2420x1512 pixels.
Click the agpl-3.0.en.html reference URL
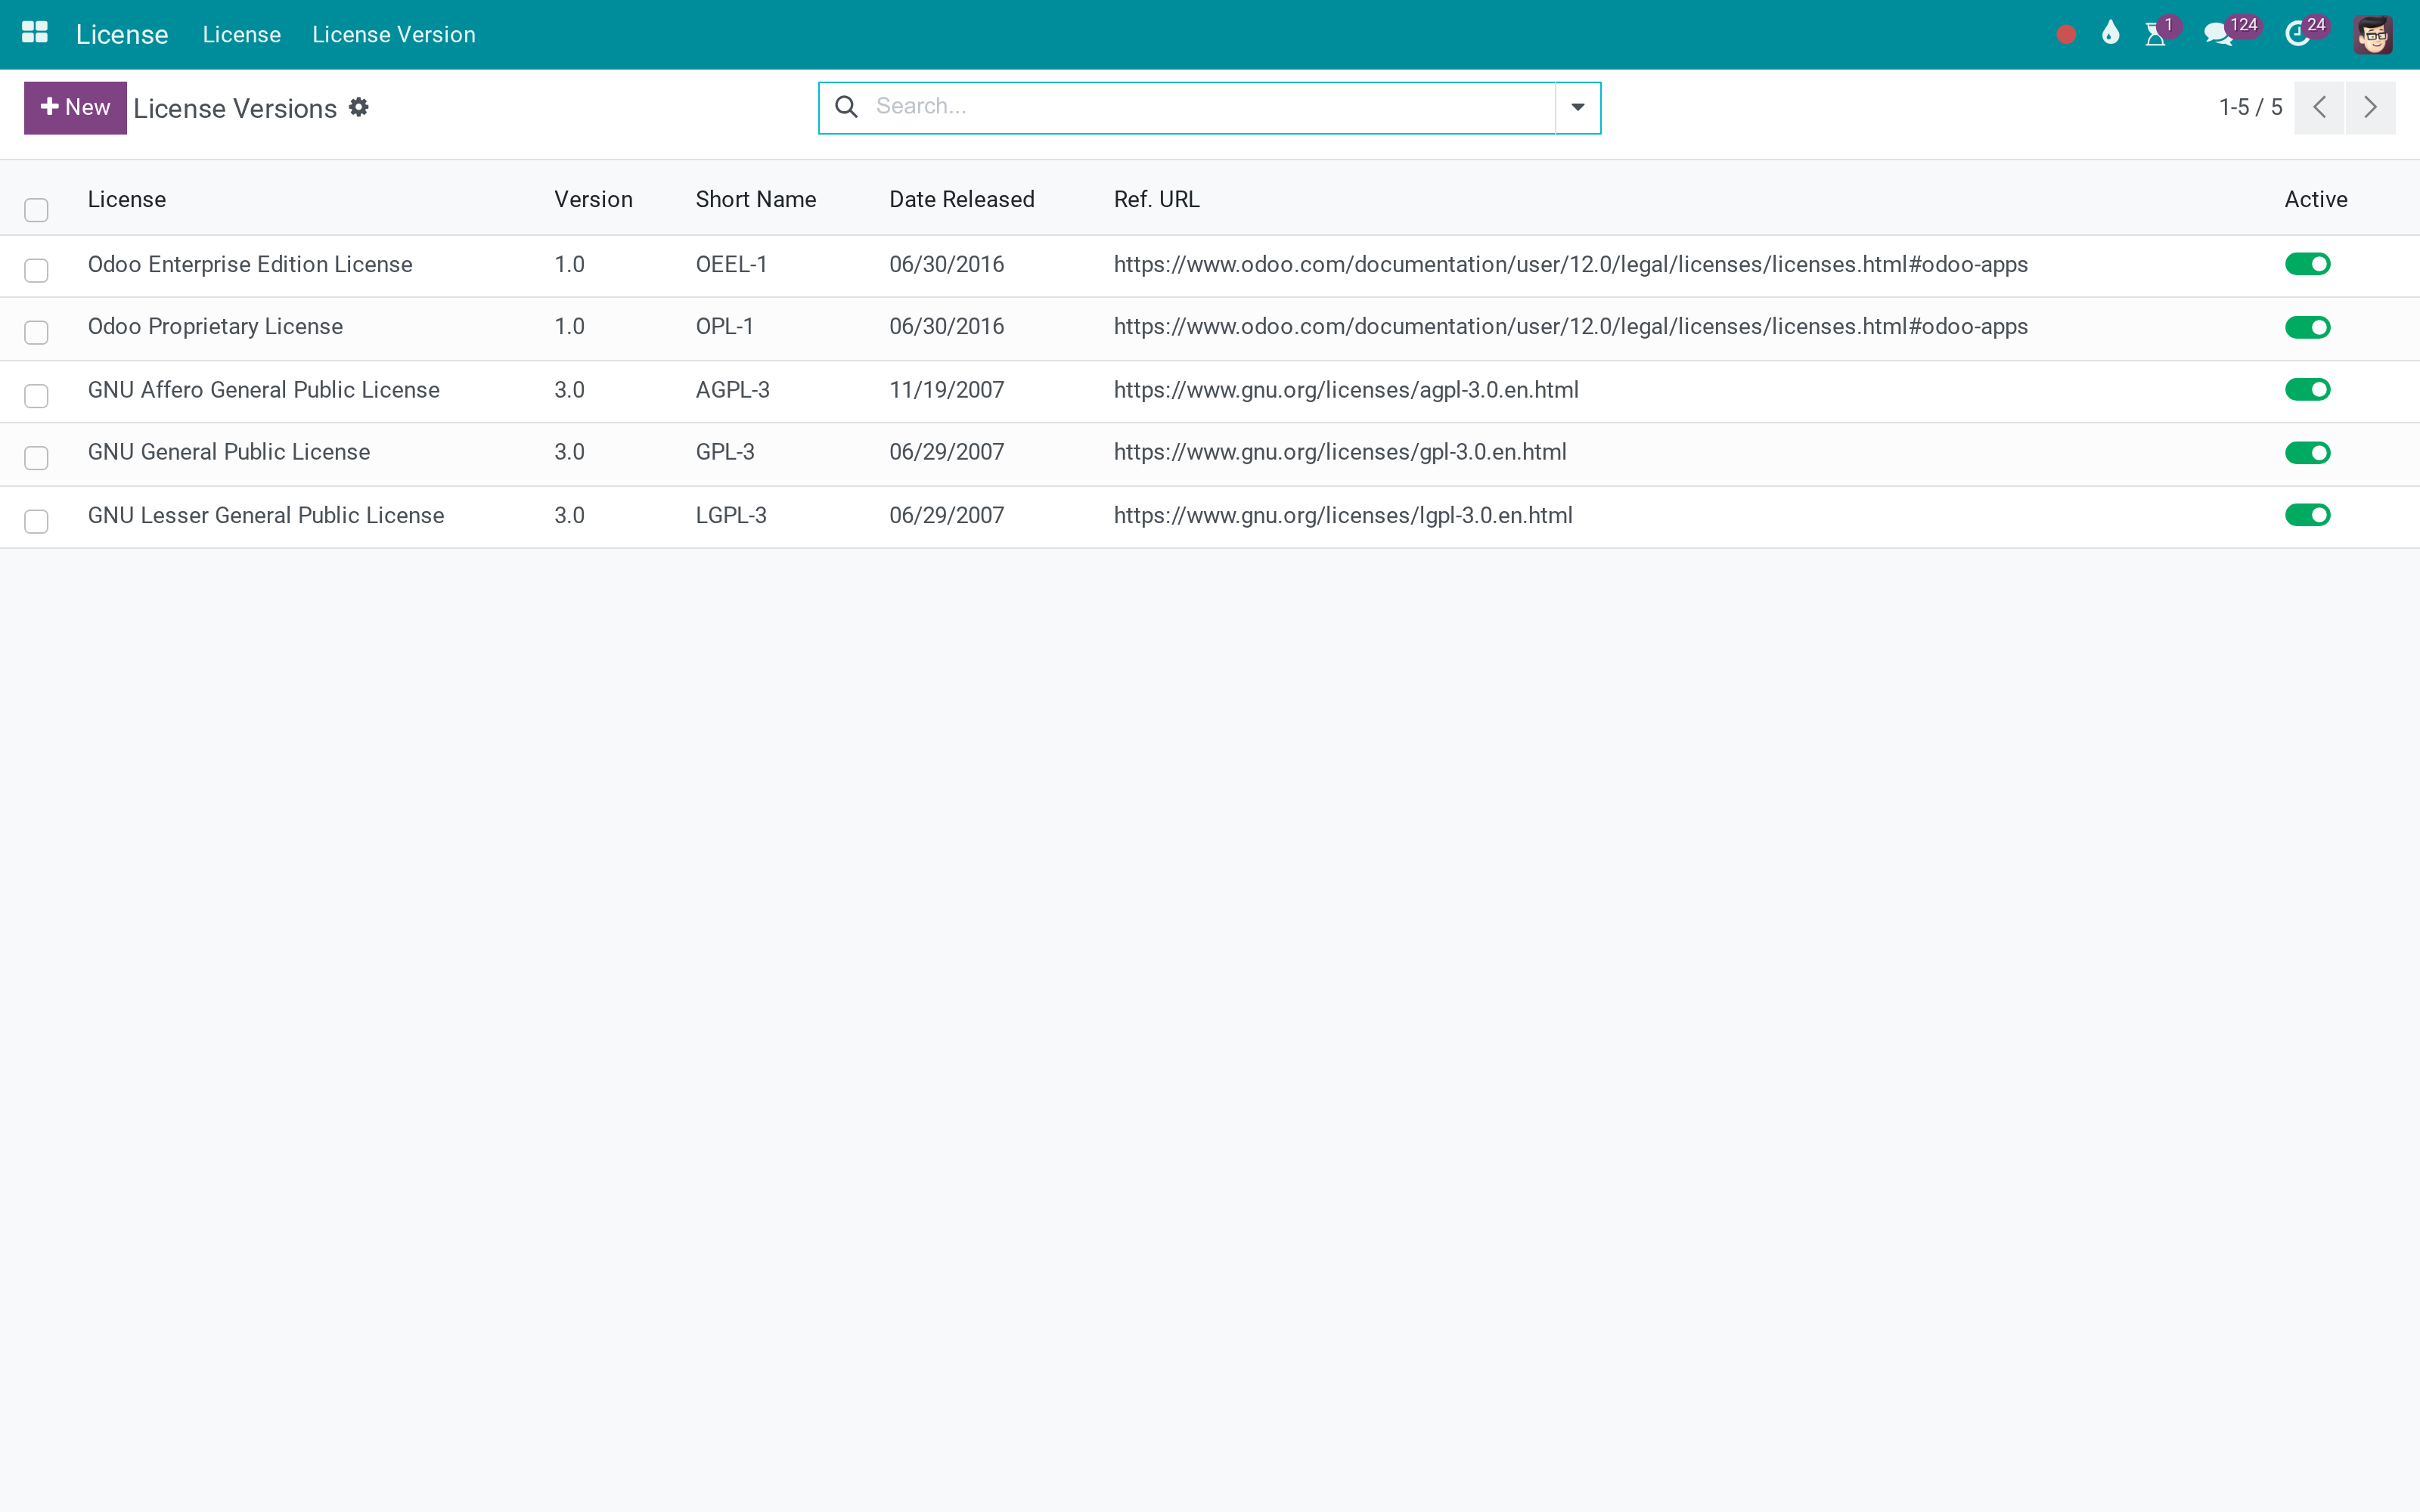point(1346,390)
